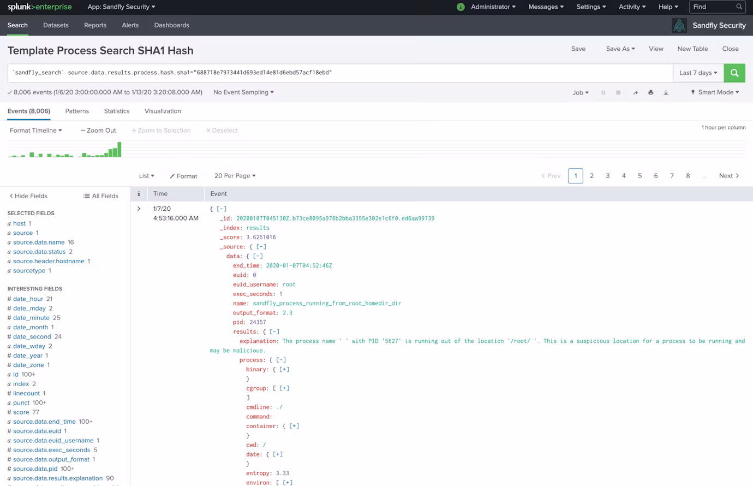The width and height of the screenshot is (753, 486).
Task: Switch to the Visualization tab
Action: (163, 111)
